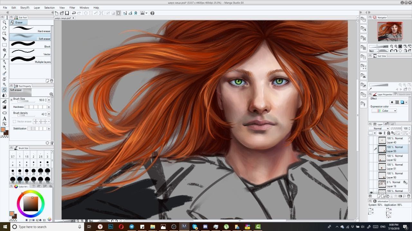This screenshot has height=231, width=412.
Task: Open the Layer color effect dropdown arrow
Action: 407,102
